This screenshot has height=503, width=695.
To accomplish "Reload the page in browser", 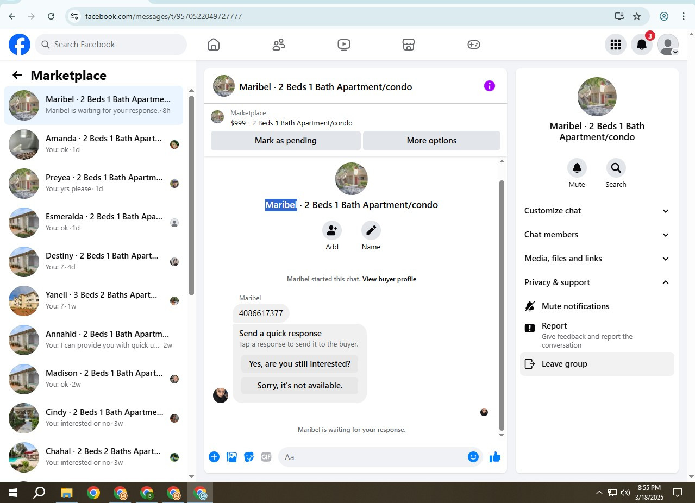I will point(51,16).
